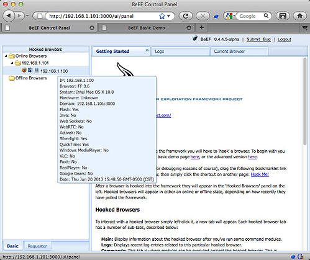Run search with the magnifier icon

(x=266, y=16)
